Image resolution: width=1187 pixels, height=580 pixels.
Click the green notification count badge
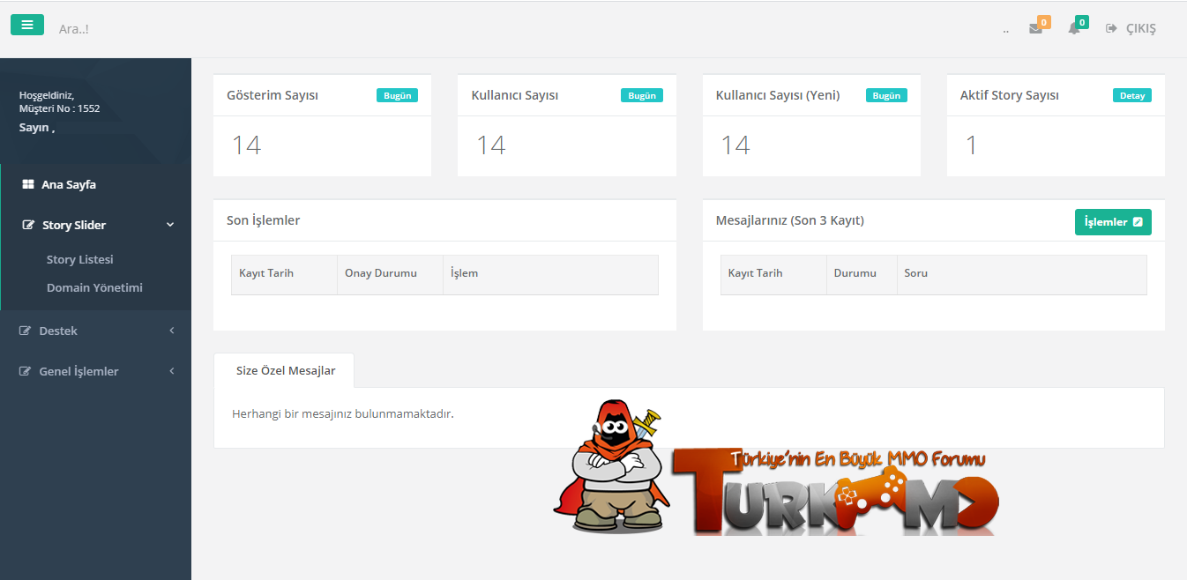click(x=1082, y=22)
